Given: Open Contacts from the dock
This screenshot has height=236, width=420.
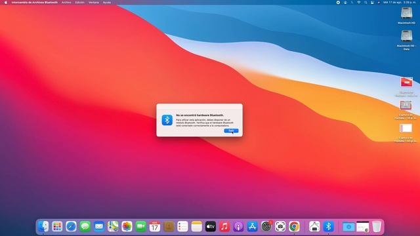Looking at the screenshot, I should click(x=169, y=227).
